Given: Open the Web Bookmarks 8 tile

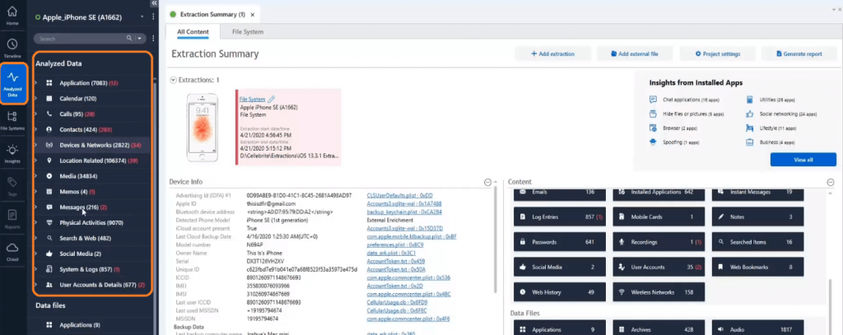Looking at the screenshot, I should coord(758,267).
